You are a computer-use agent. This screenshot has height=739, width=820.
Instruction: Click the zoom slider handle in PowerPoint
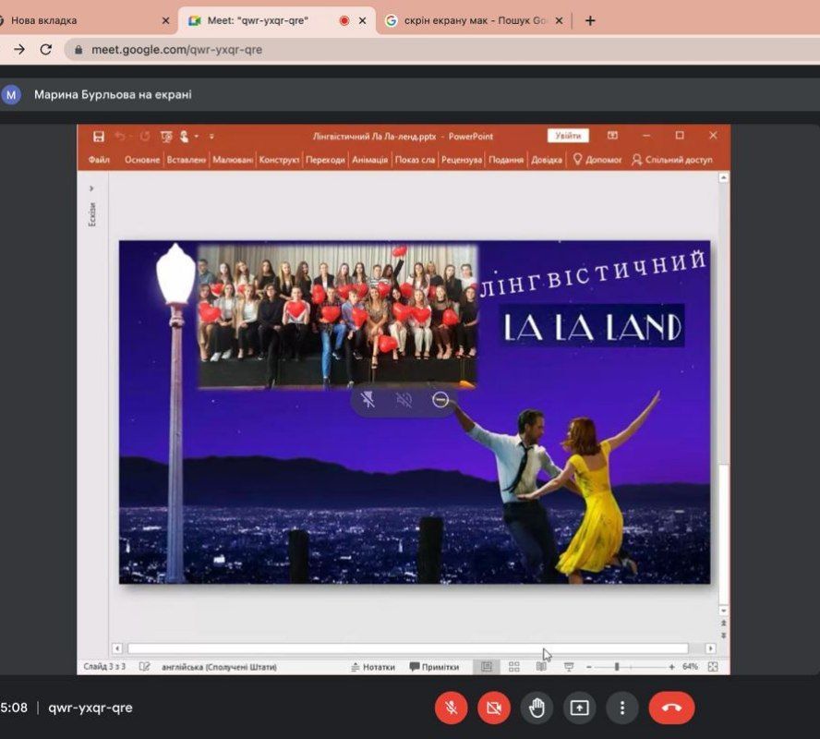(617, 667)
